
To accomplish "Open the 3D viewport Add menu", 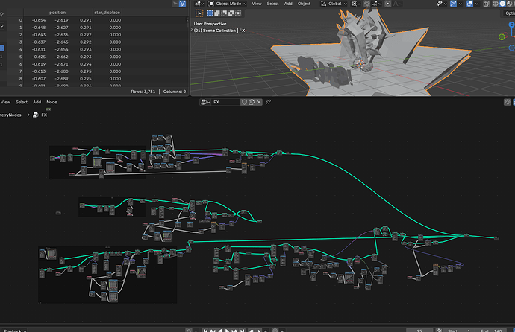I will pos(288,4).
